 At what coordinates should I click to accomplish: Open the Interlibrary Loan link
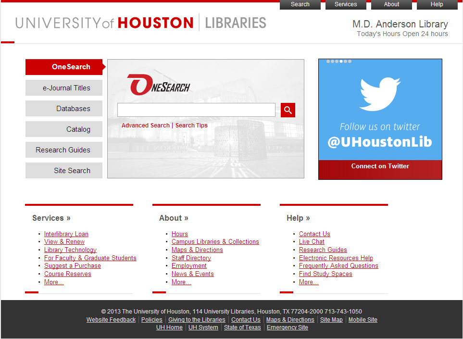(66, 234)
